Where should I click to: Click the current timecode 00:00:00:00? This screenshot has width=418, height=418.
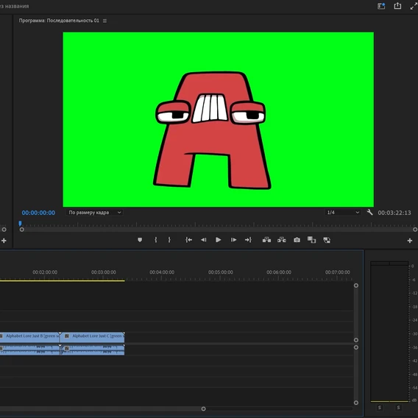[38, 213]
